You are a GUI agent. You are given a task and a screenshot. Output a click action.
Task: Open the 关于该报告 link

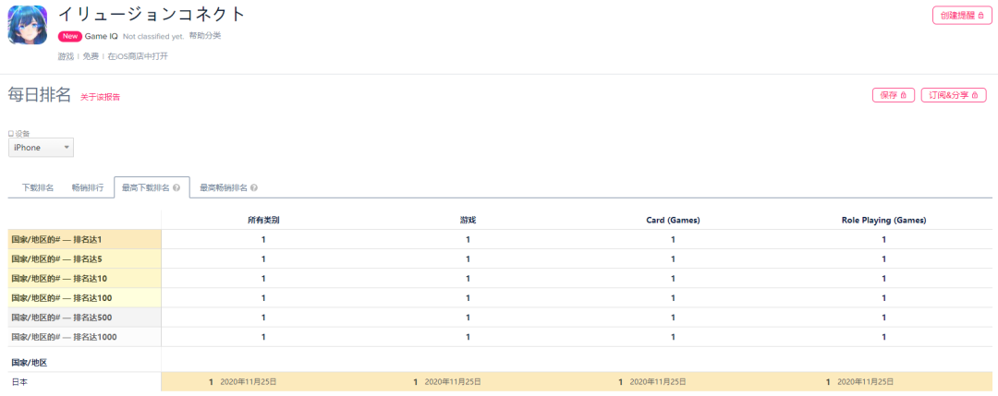[100, 97]
